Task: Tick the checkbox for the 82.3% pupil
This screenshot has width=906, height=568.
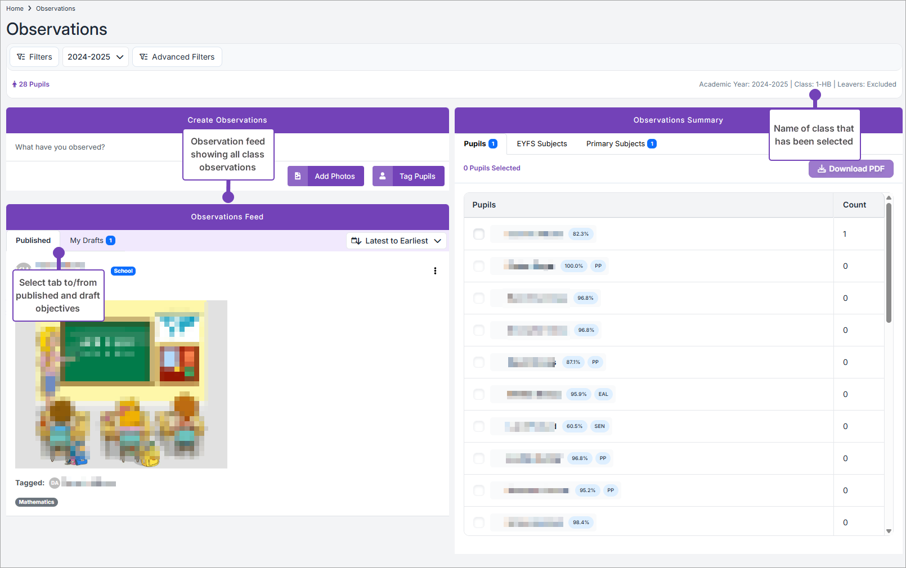Action: (x=479, y=234)
